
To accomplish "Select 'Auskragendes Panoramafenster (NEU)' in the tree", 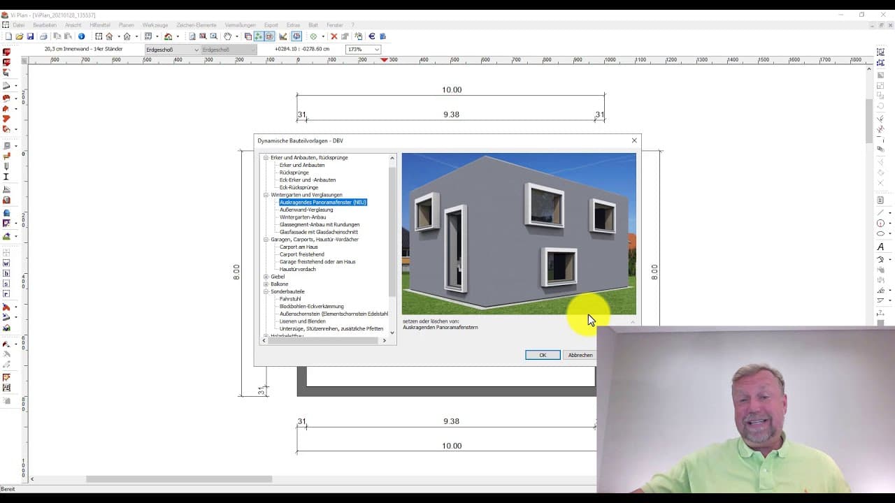I will 323,203.
